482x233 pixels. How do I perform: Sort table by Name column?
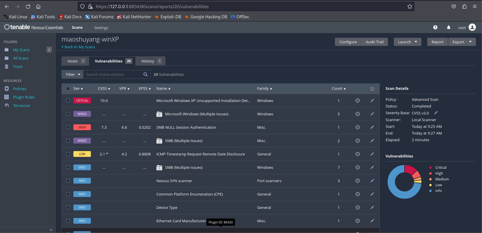[163, 89]
